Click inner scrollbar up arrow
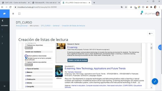The width and height of the screenshot is (162, 91). point(151,44)
